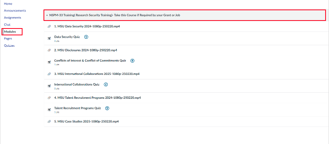Click the NSPM-33 Training module title text
The image size is (329, 144).
coord(115,15)
